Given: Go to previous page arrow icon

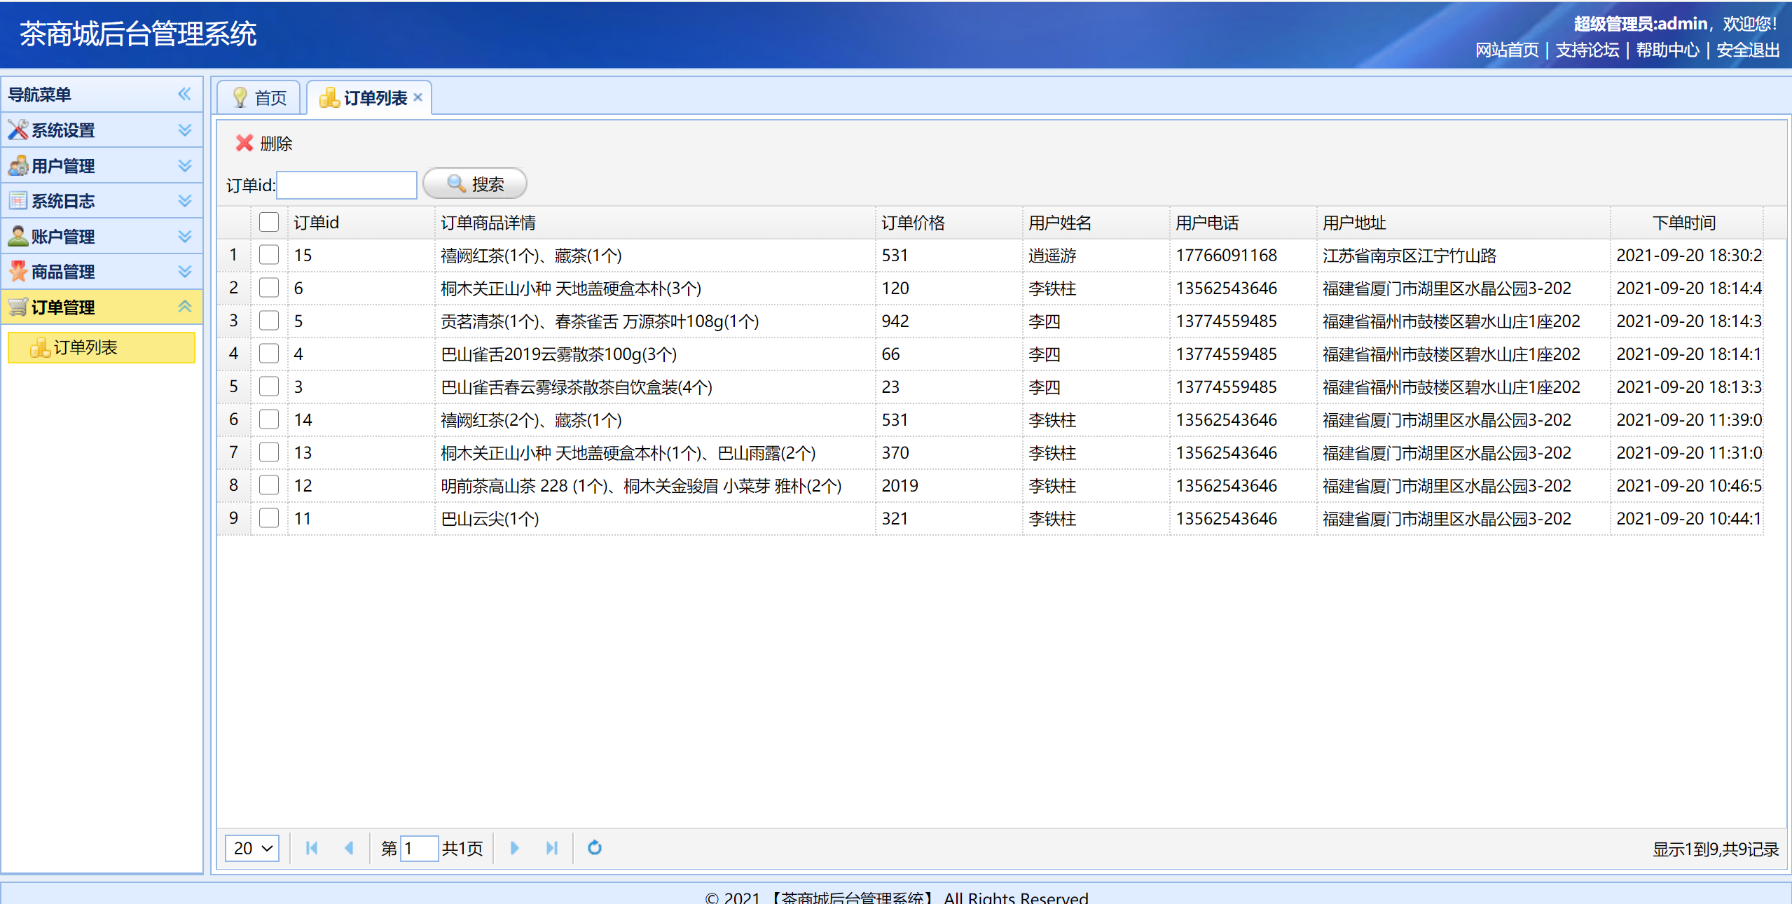Looking at the screenshot, I should pyautogui.click(x=349, y=848).
